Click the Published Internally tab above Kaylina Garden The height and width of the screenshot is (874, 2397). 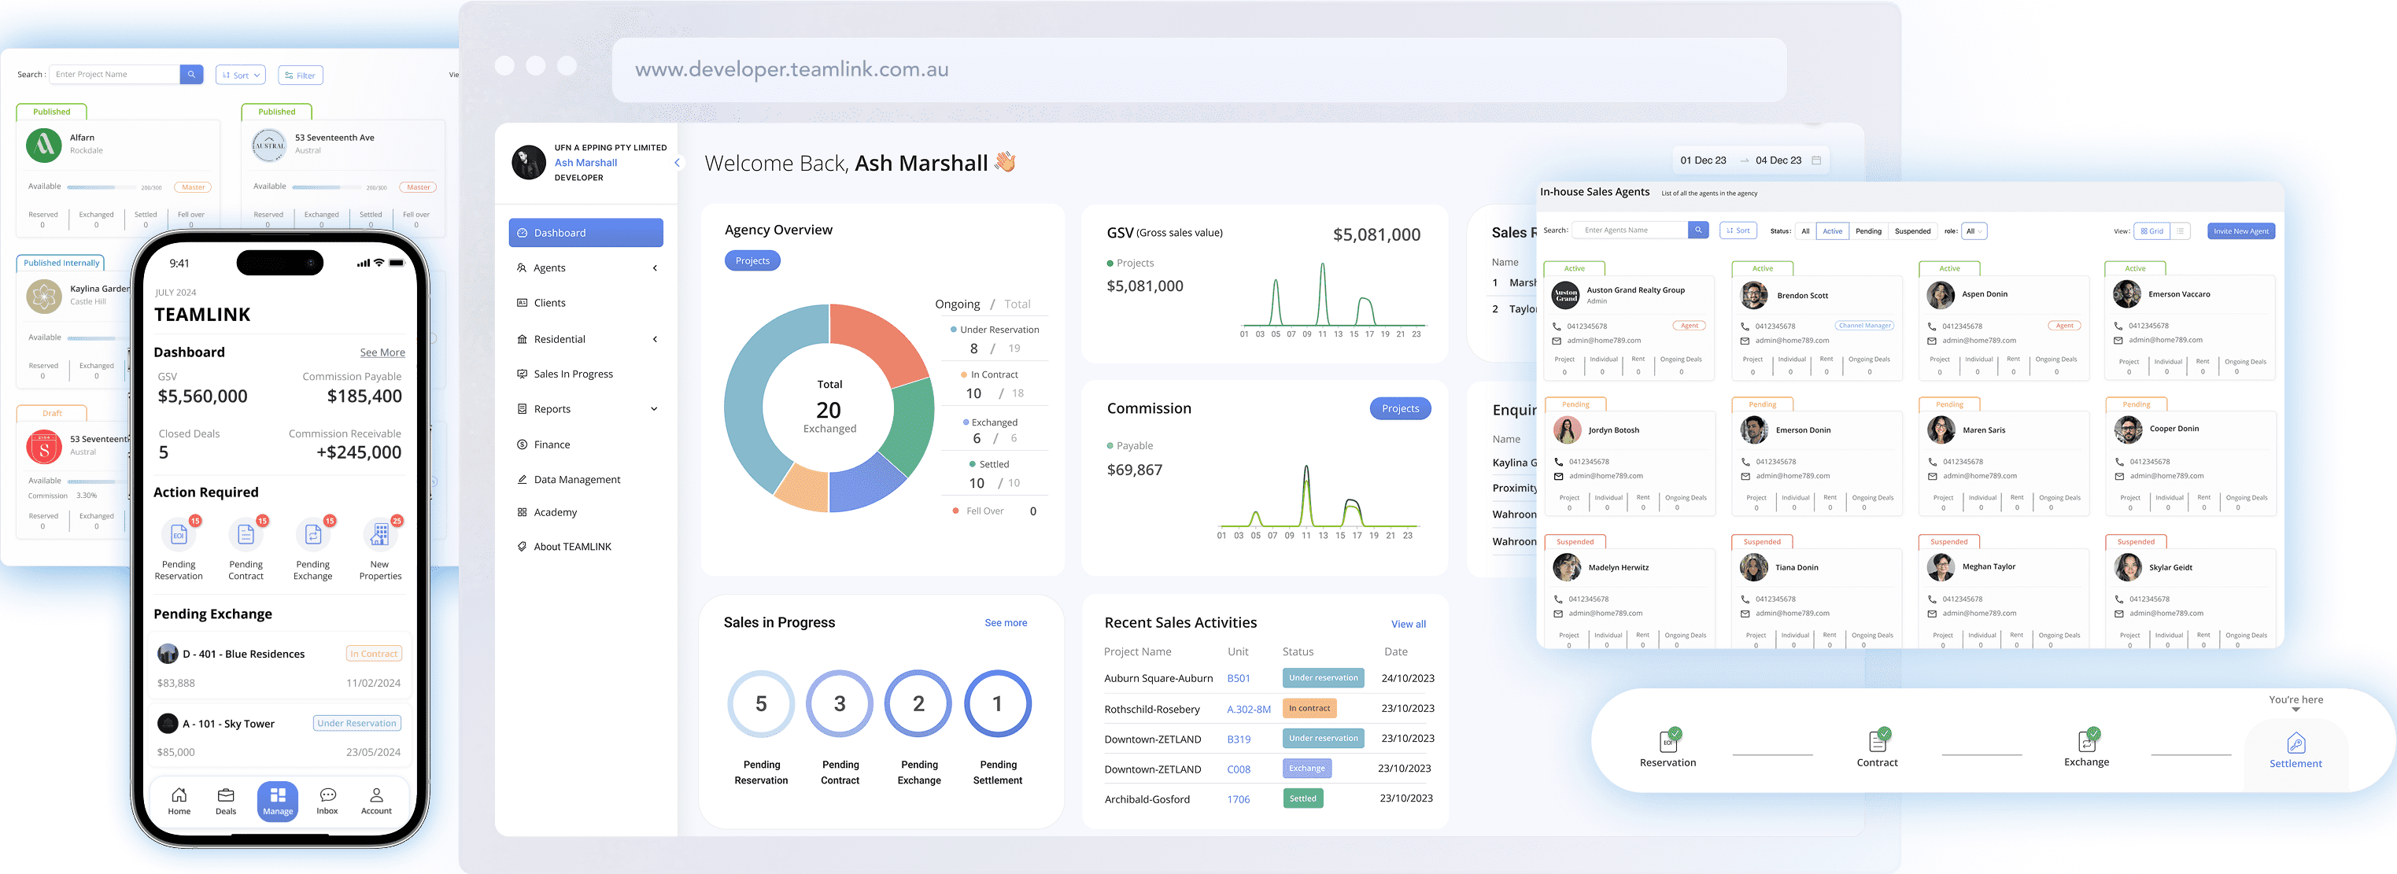[x=61, y=263]
